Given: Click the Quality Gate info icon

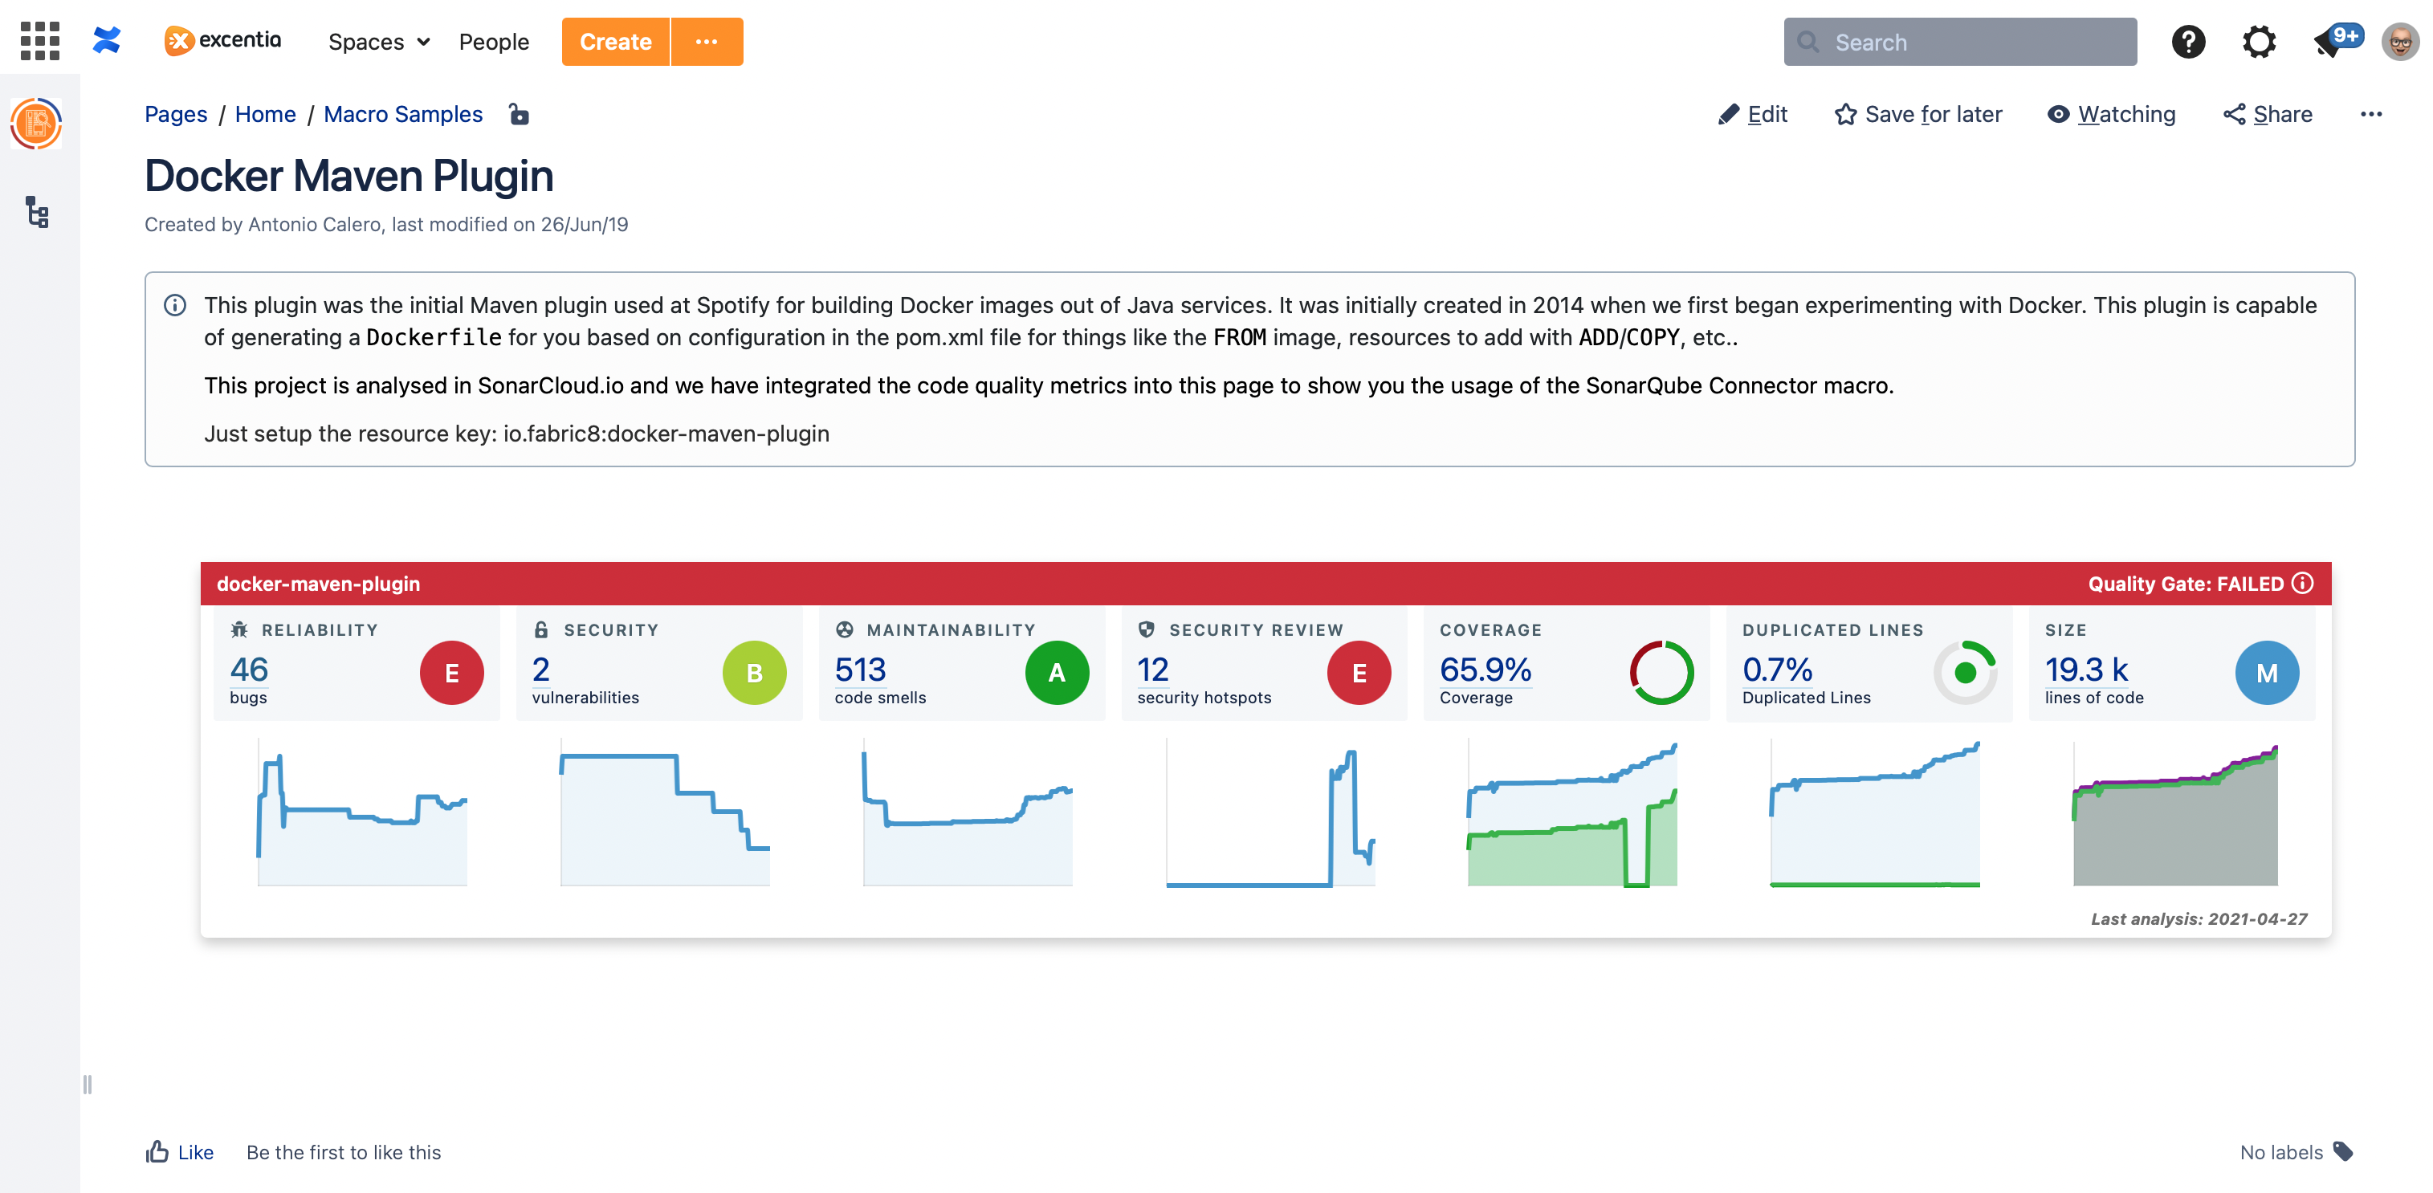Looking at the screenshot, I should point(2304,583).
